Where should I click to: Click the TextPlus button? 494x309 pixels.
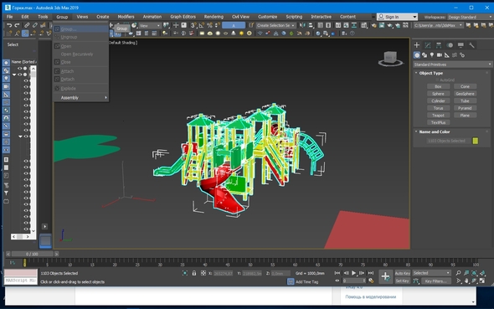438,122
